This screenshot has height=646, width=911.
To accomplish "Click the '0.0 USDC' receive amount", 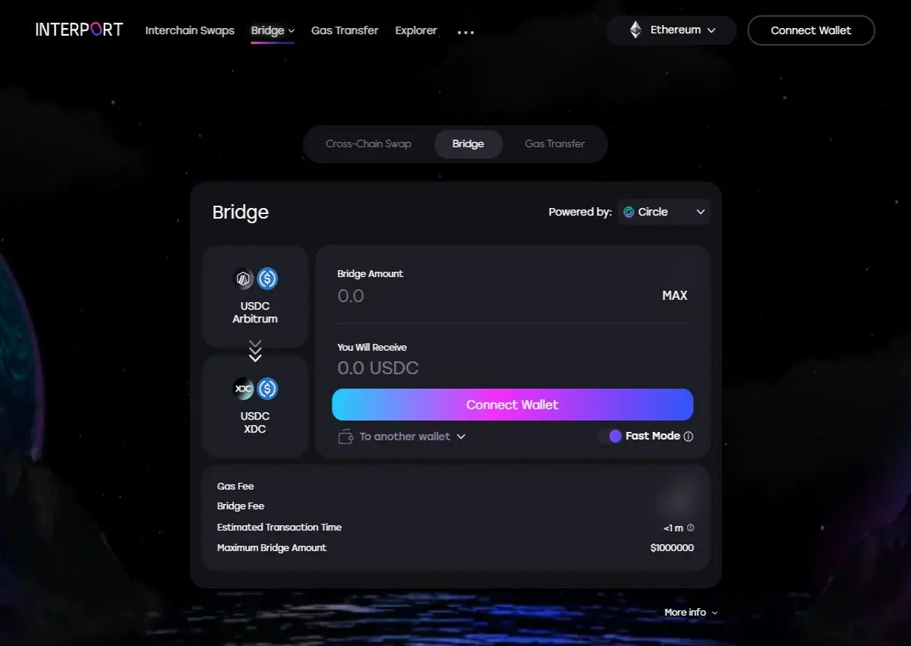I will click(378, 368).
